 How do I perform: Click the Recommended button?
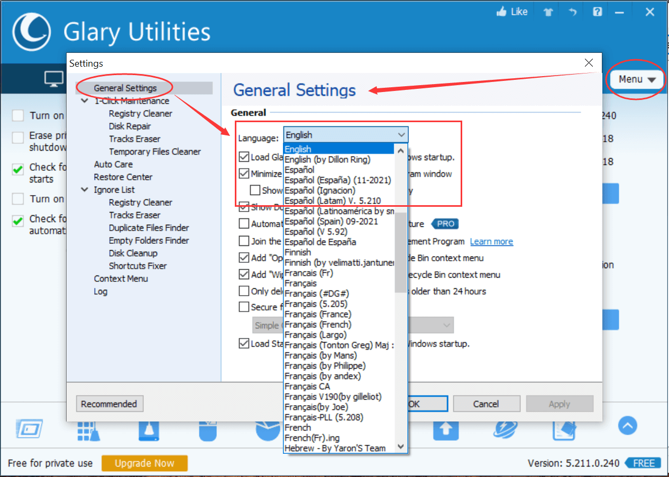tap(109, 404)
